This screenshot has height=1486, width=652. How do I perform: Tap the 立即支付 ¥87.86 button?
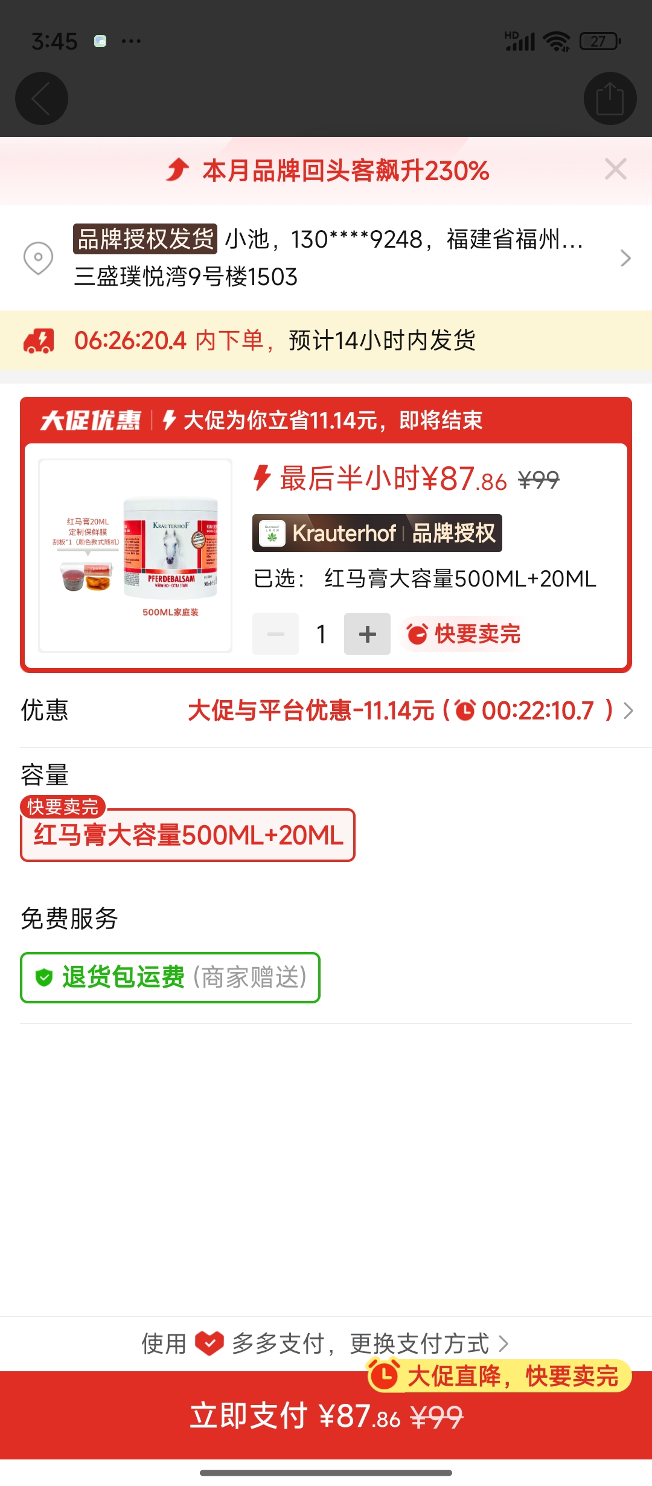point(326,1415)
